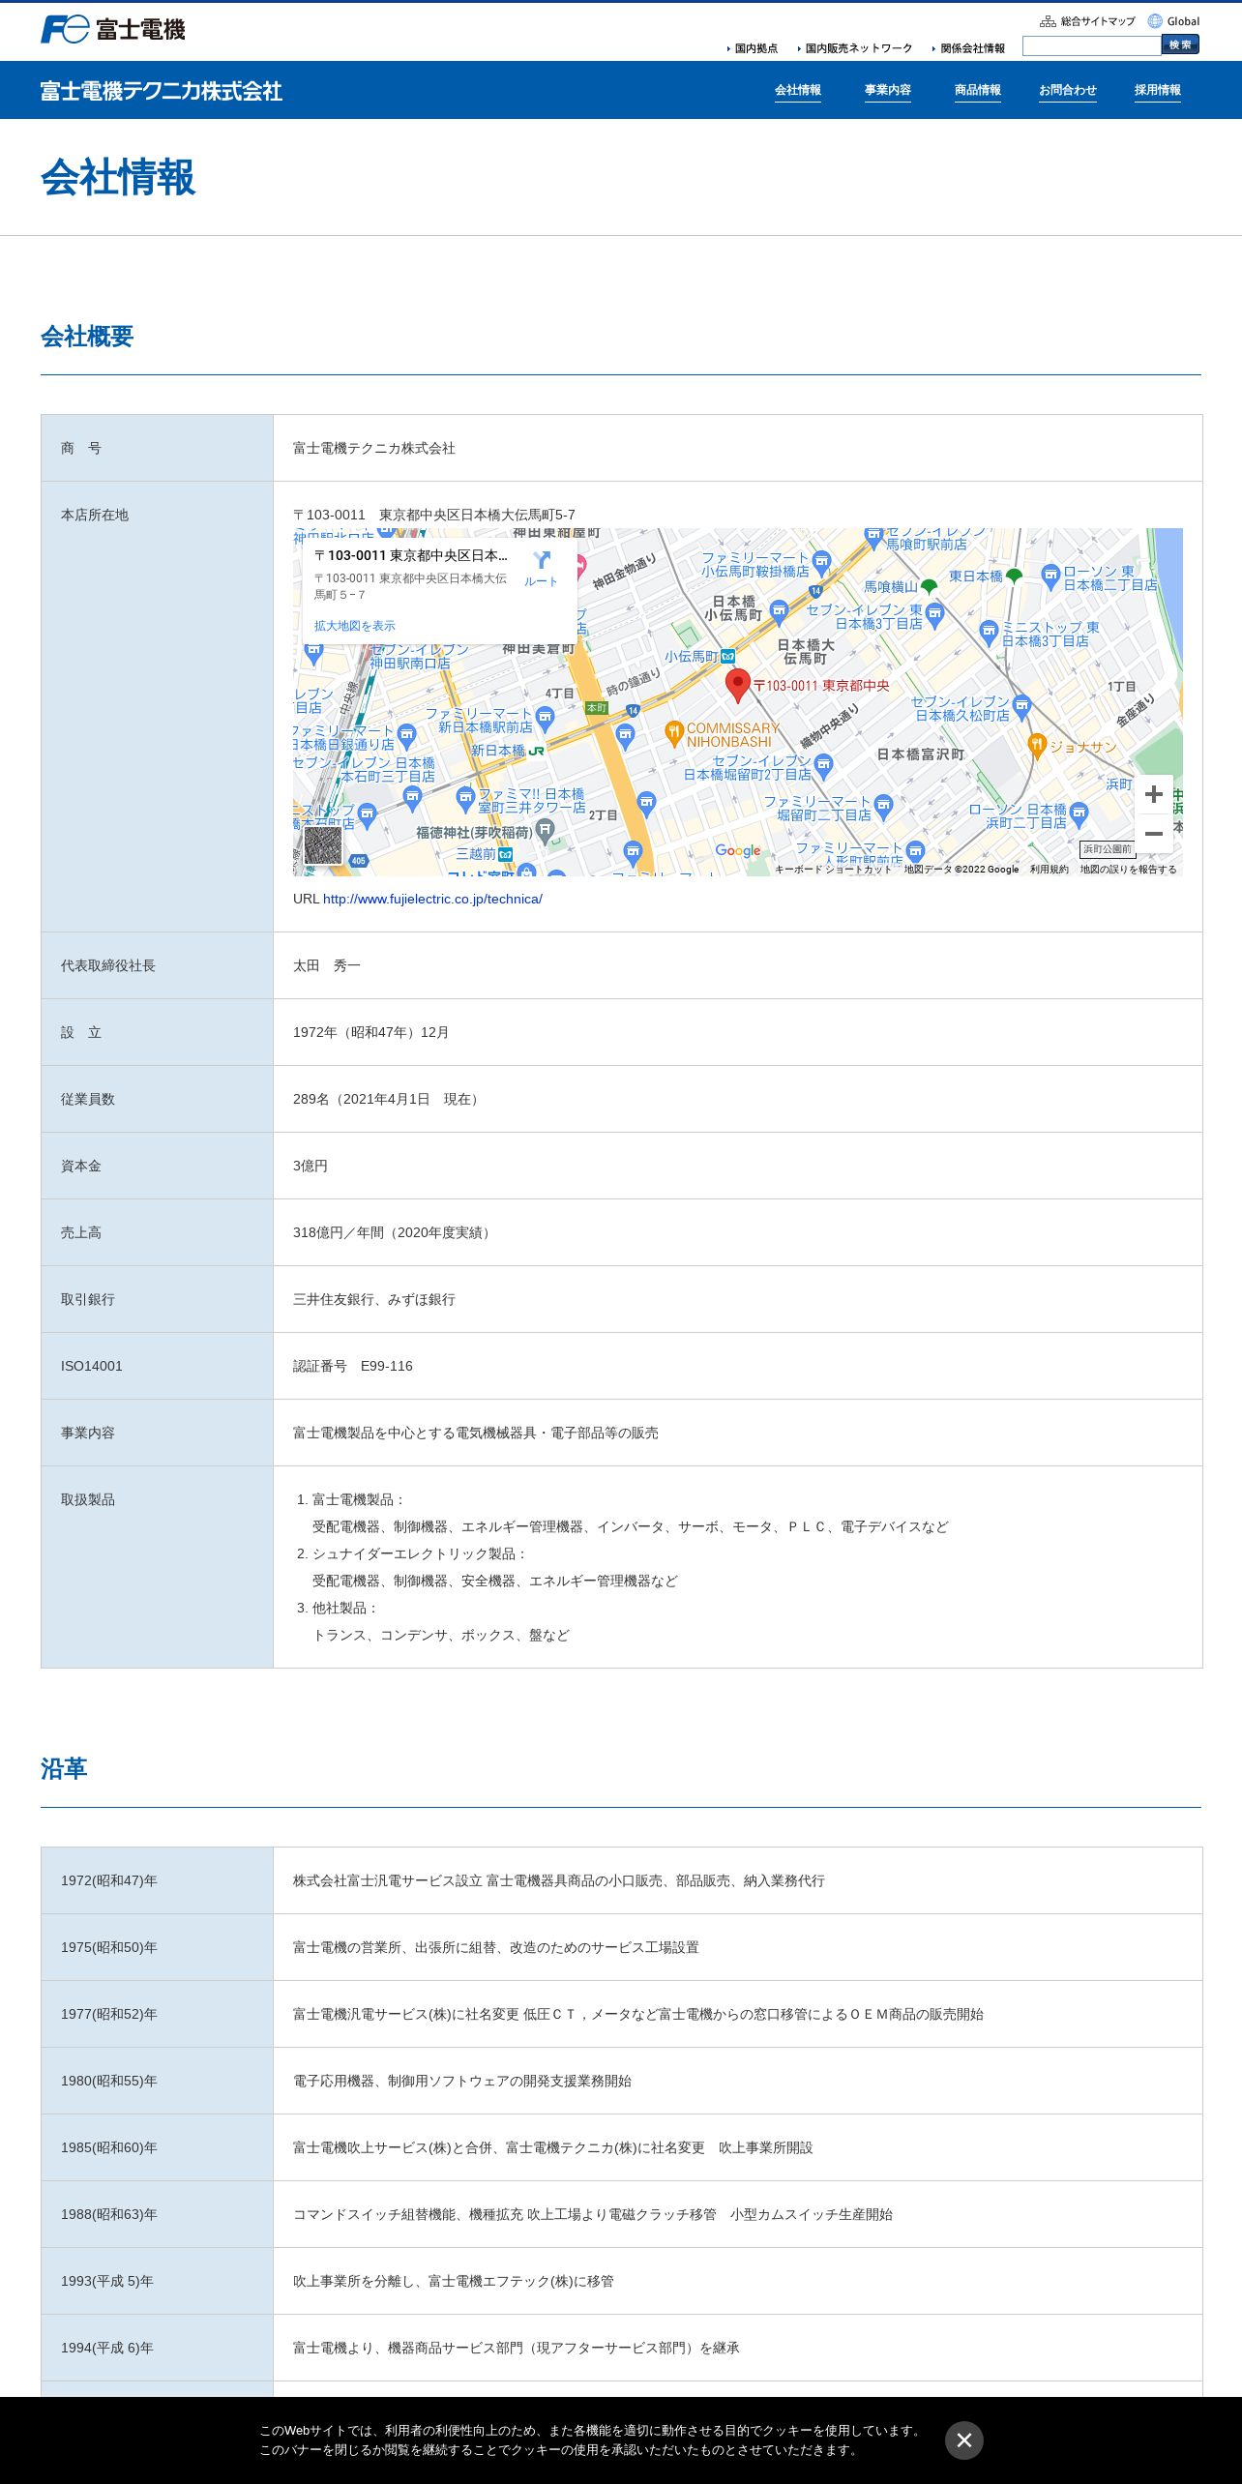Go to 関係会社情報 link

click(970, 48)
